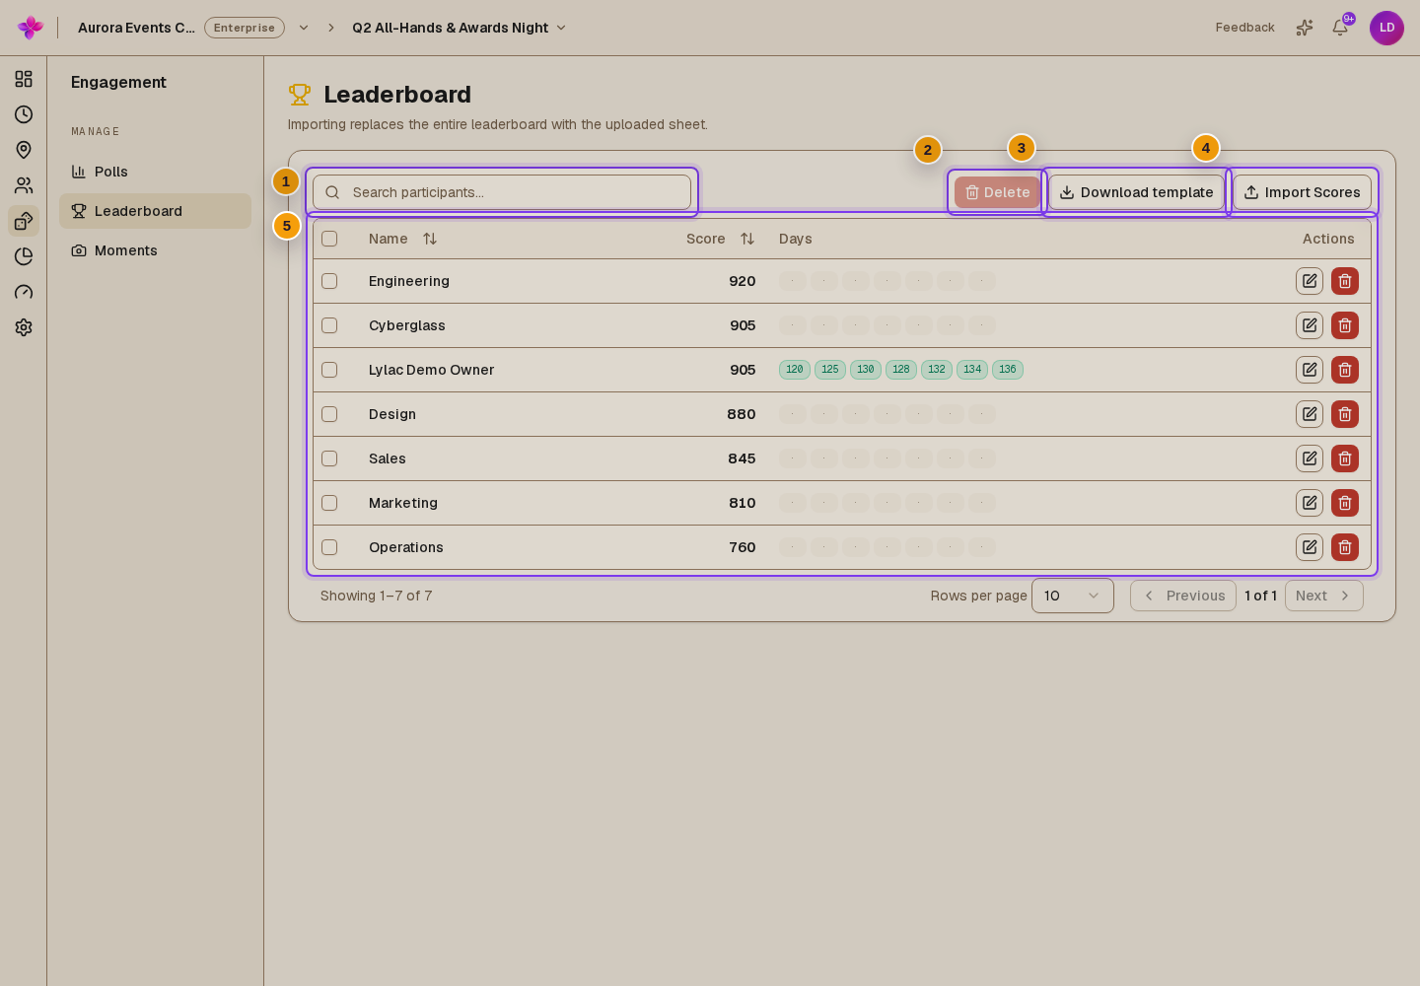1420x986 pixels.
Task: Click the Search participants field
Action: tap(502, 192)
